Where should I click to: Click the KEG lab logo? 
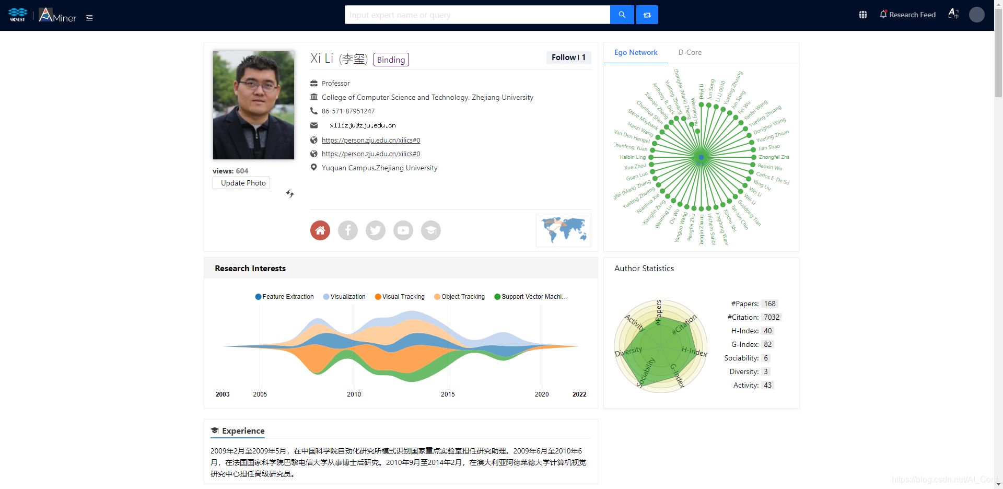[x=18, y=15]
